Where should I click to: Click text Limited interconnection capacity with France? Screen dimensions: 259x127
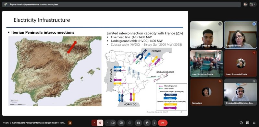145,33
